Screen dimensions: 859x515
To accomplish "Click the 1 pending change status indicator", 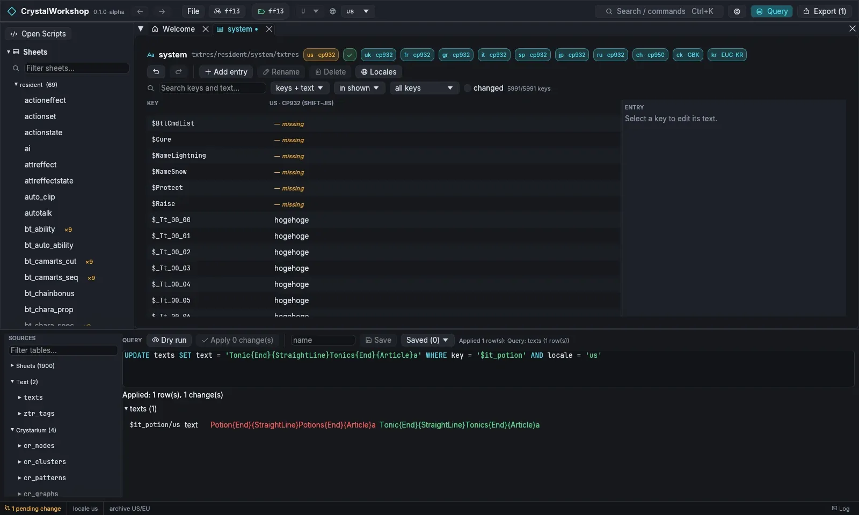I will pyautogui.click(x=33, y=509).
